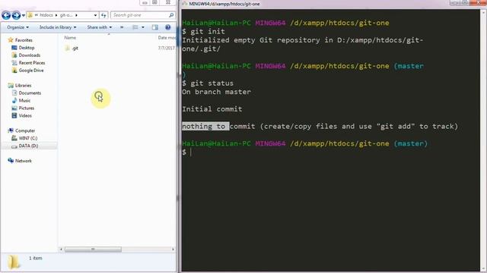Image resolution: width=487 pixels, height=273 pixels.
Task: Refresh the Explorer folder view
Action: coord(103,15)
